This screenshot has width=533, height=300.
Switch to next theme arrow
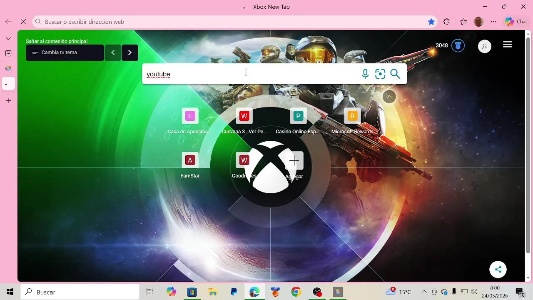click(x=130, y=52)
